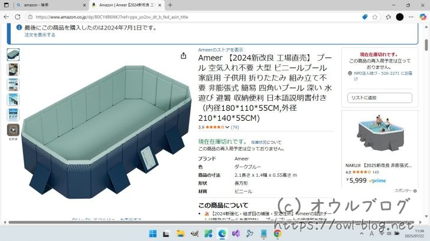Viewport: 430px width, 241px height.
Task: Add this page to favorites with star
Action: point(375,17)
